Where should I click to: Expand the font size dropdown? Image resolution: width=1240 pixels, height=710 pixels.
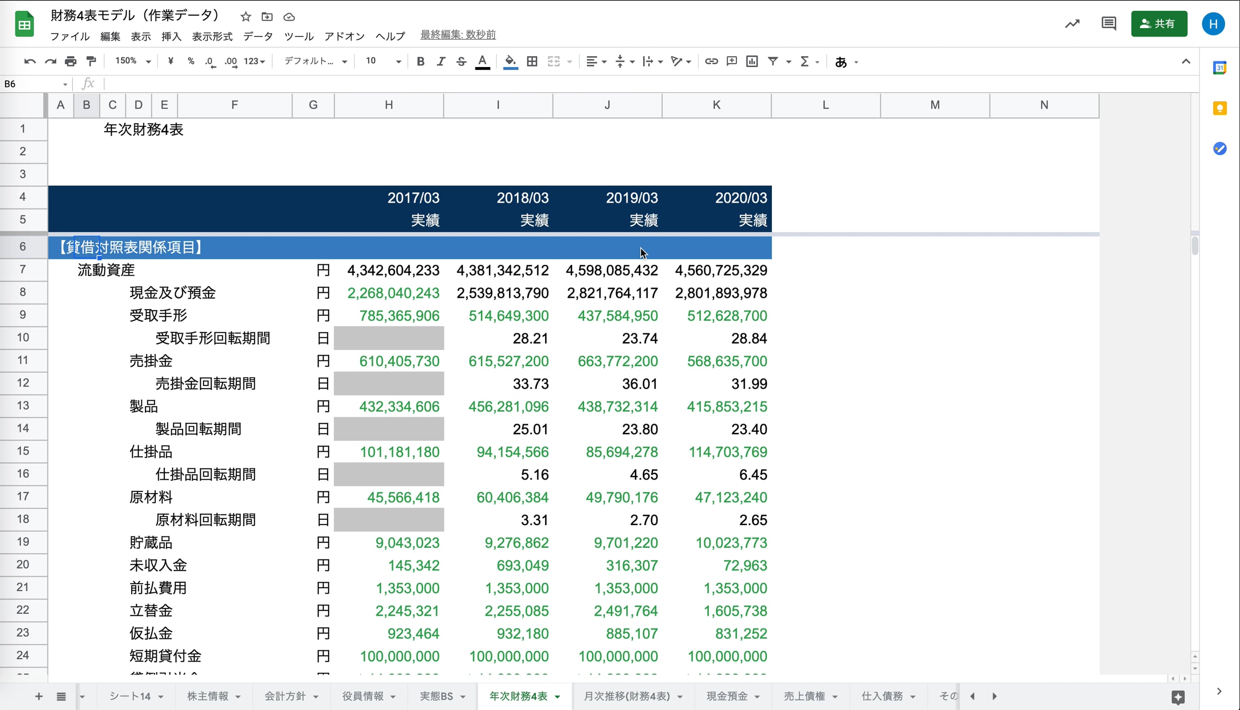point(398,62)
